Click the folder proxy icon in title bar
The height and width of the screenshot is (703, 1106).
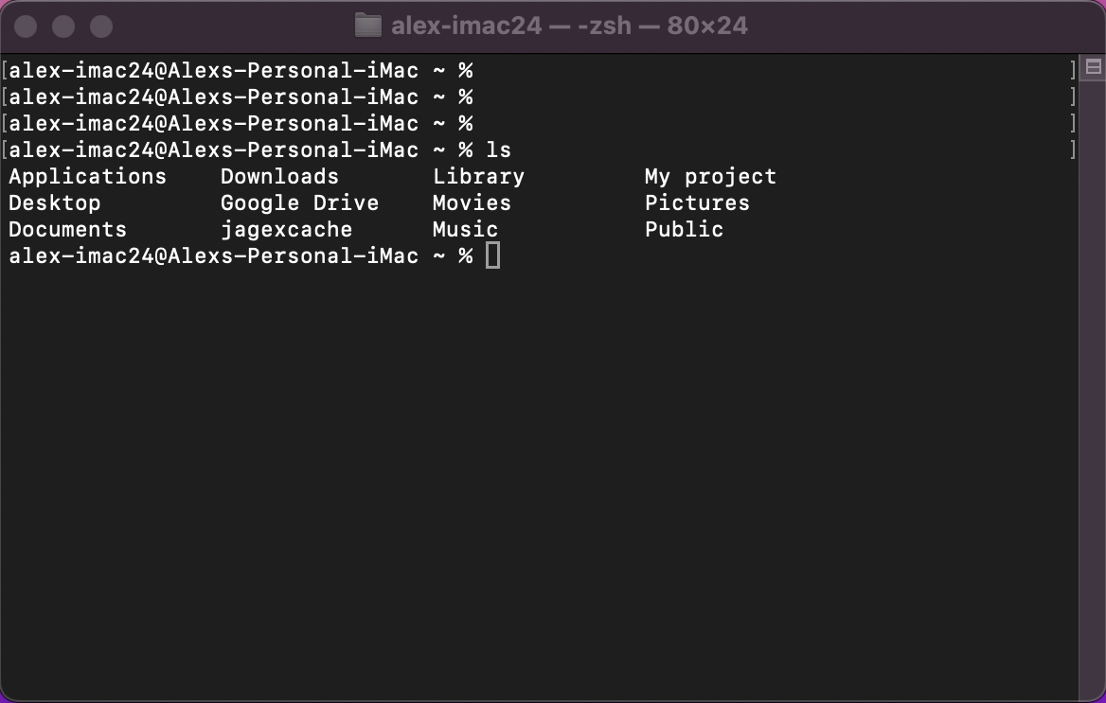pyautogui.click(x=367, y=26)
